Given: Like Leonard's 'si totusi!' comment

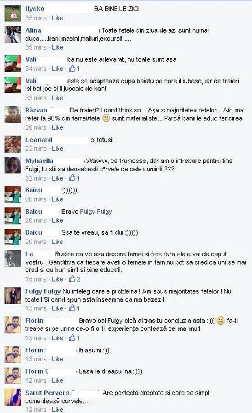Looking at the screenshot, I should pos(57,149).
